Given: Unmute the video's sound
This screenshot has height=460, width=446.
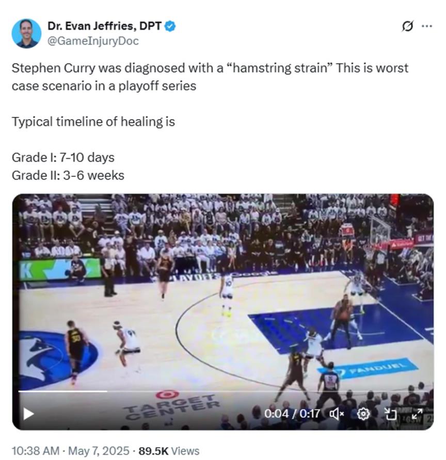Looking at the screenshot, I should click(x=337, y=414).
